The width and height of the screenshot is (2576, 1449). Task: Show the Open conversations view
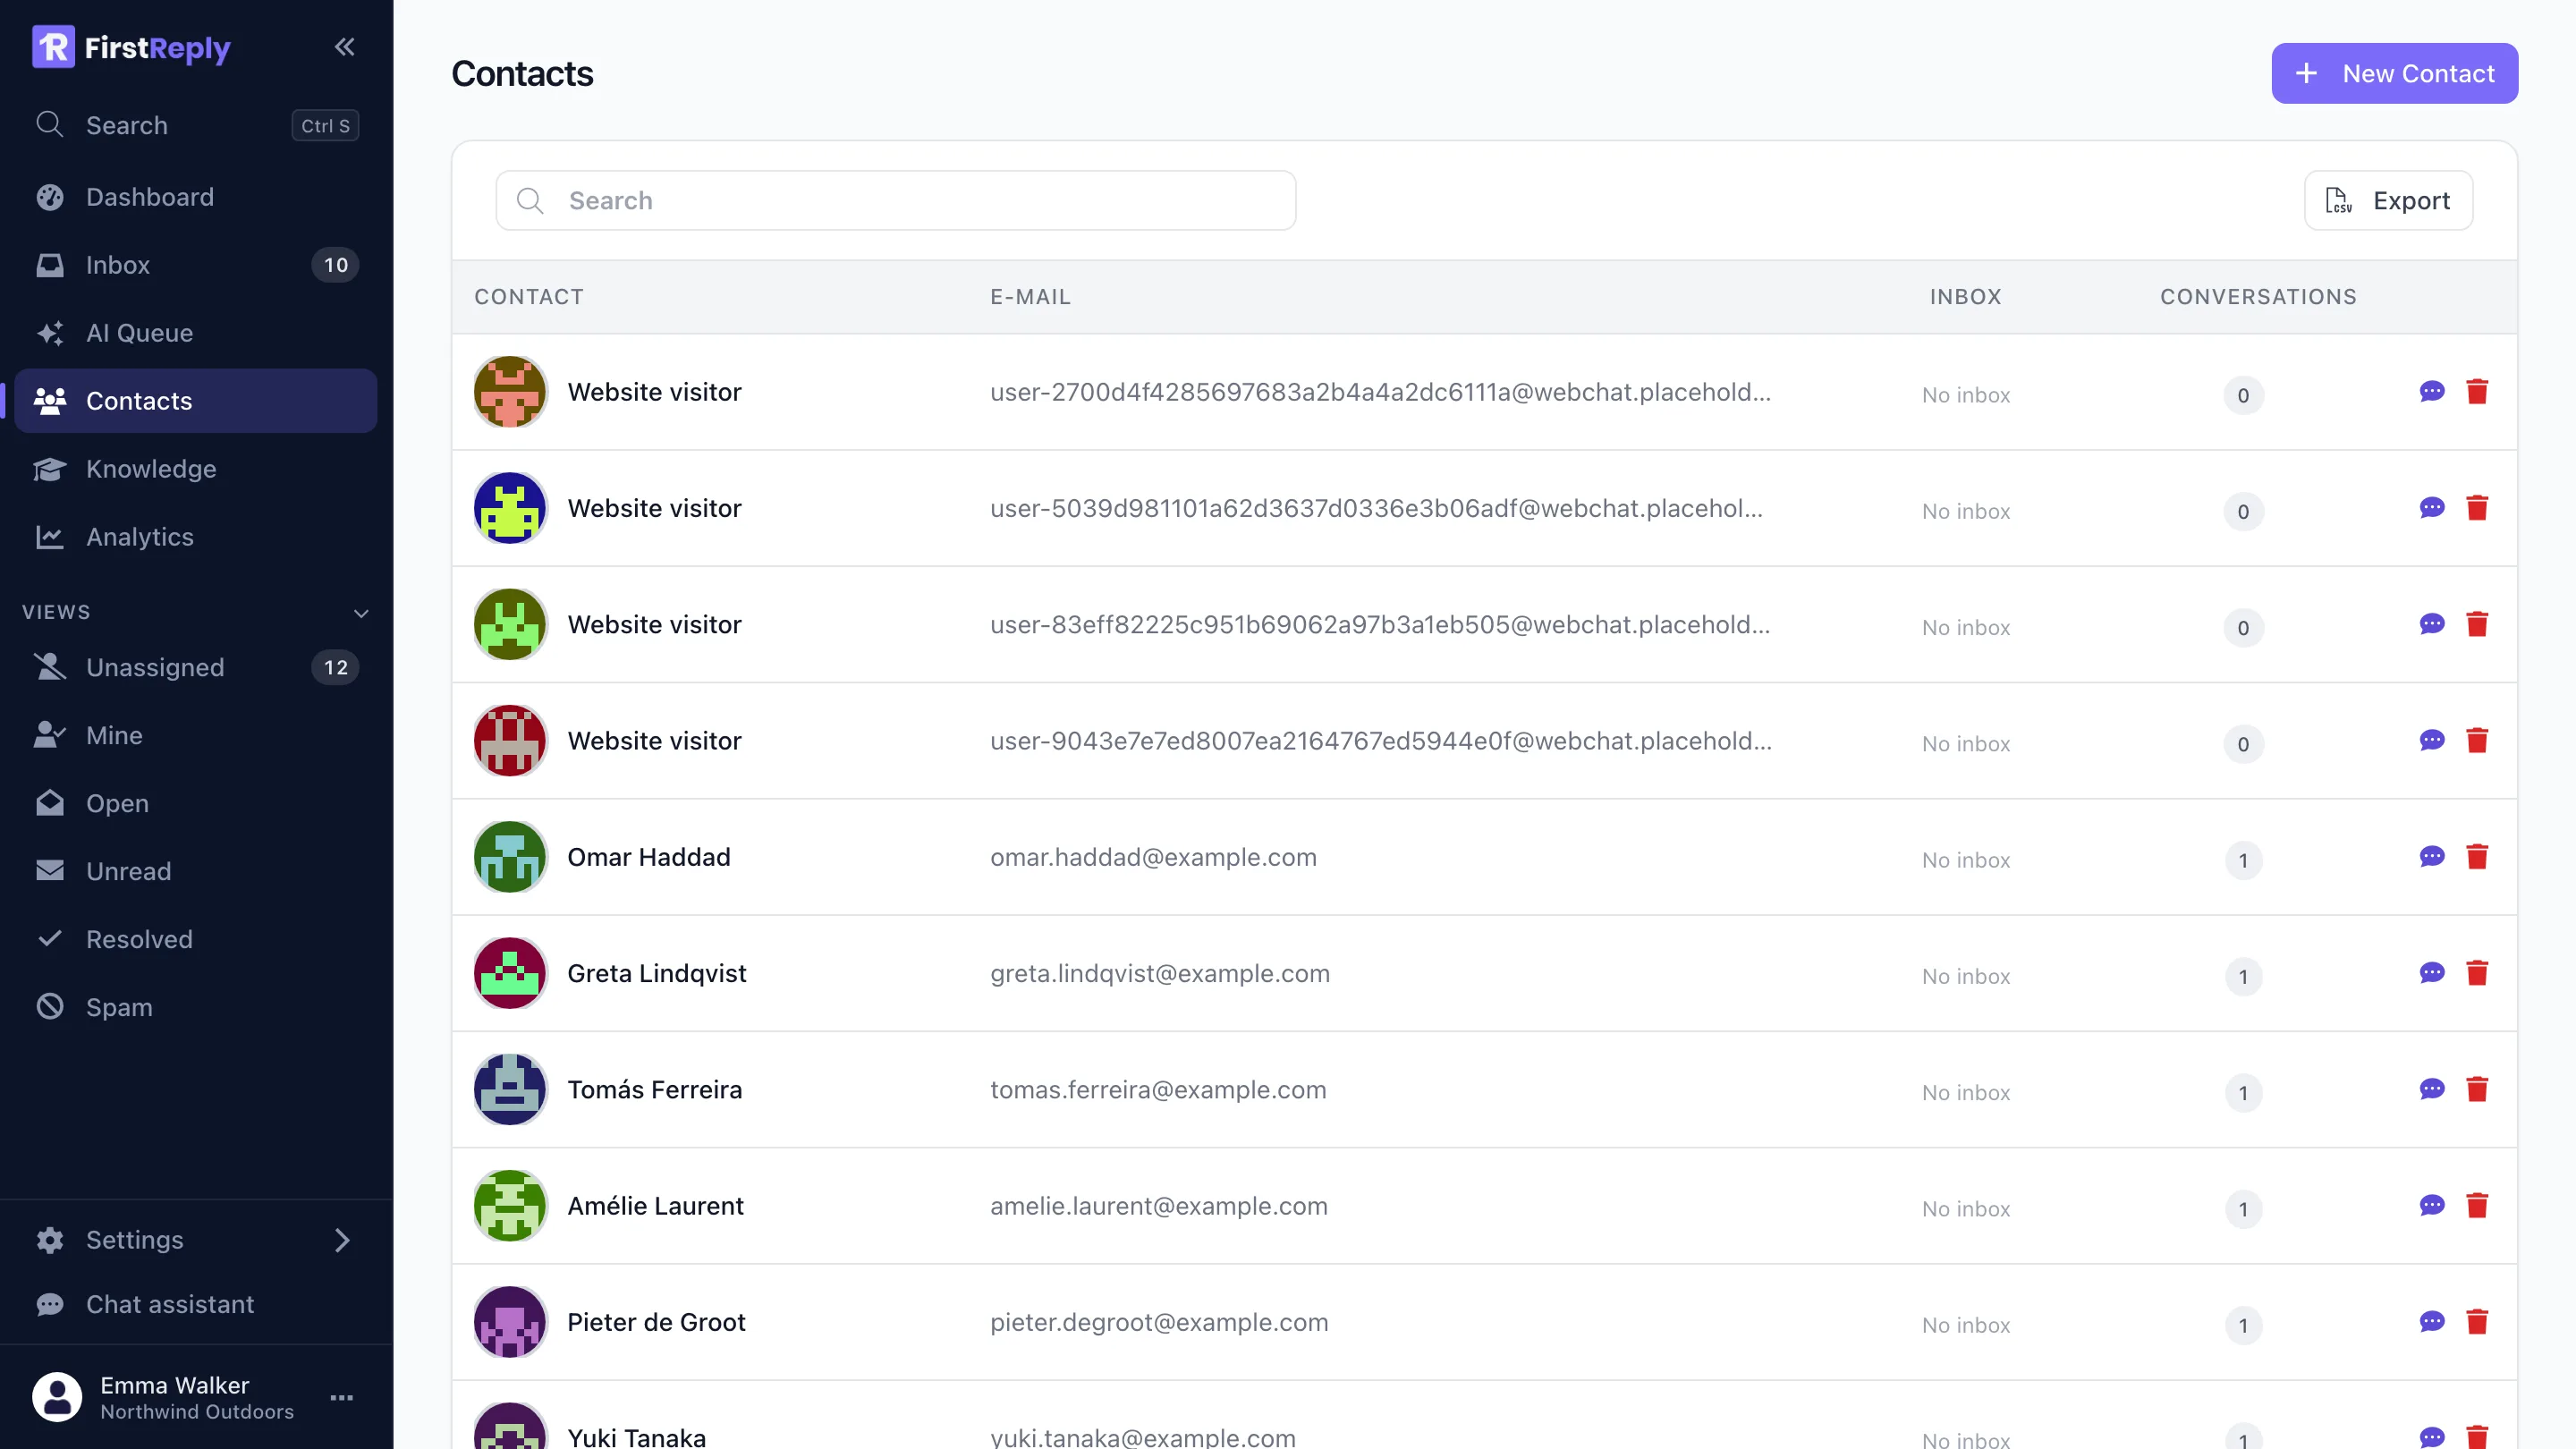click(x=196, y=803)
